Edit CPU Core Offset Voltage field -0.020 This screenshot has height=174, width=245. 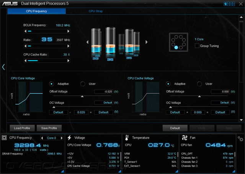pyautogui.click(x=104, y=92)
